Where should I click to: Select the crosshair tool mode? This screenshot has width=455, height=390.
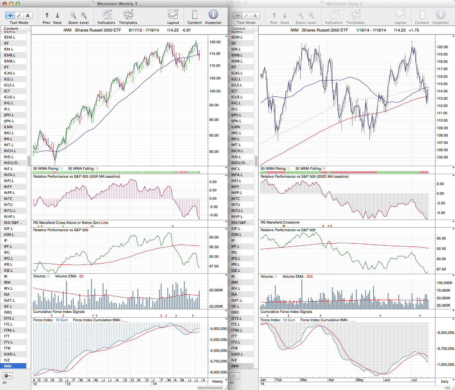(10, 16)
